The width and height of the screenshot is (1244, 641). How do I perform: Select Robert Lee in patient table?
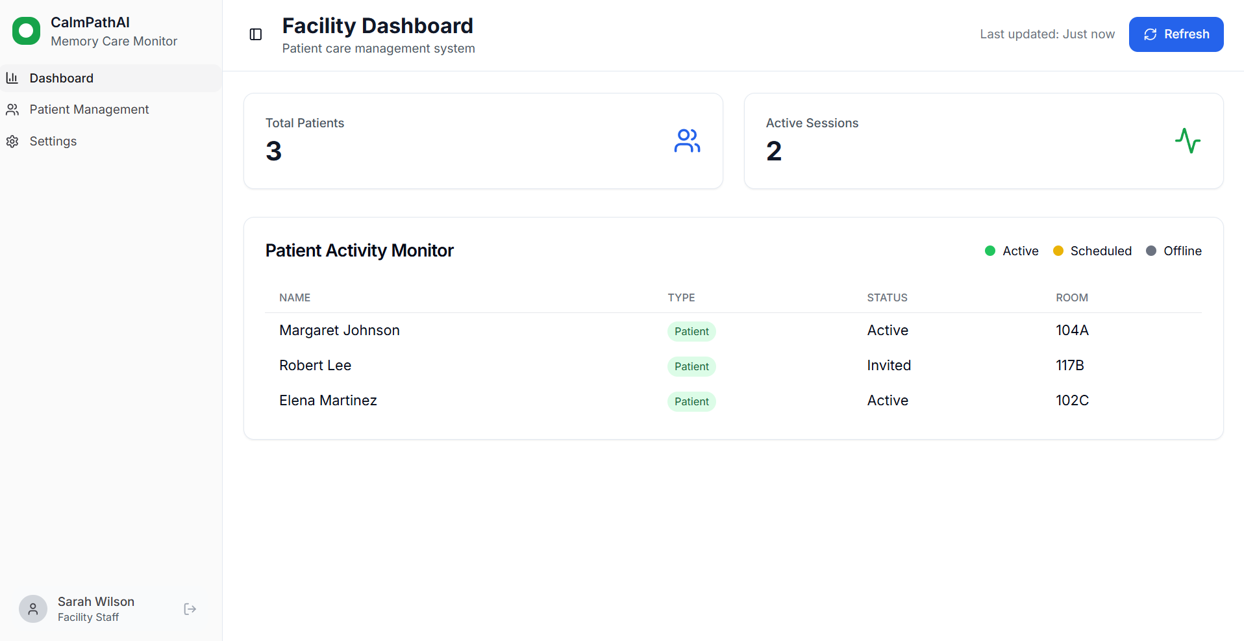pos(315,366)
